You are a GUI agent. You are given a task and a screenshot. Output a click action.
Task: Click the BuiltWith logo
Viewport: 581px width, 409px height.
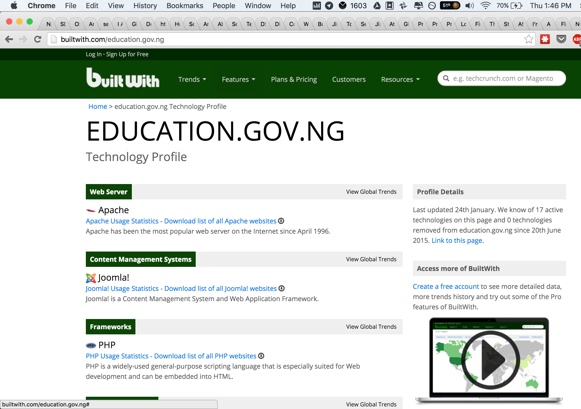[x=123, y=78]
